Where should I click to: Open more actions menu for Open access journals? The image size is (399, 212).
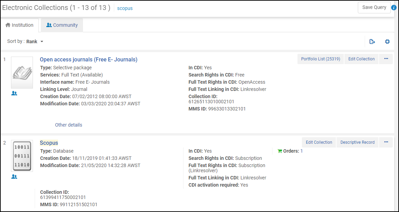click(386, 59)
